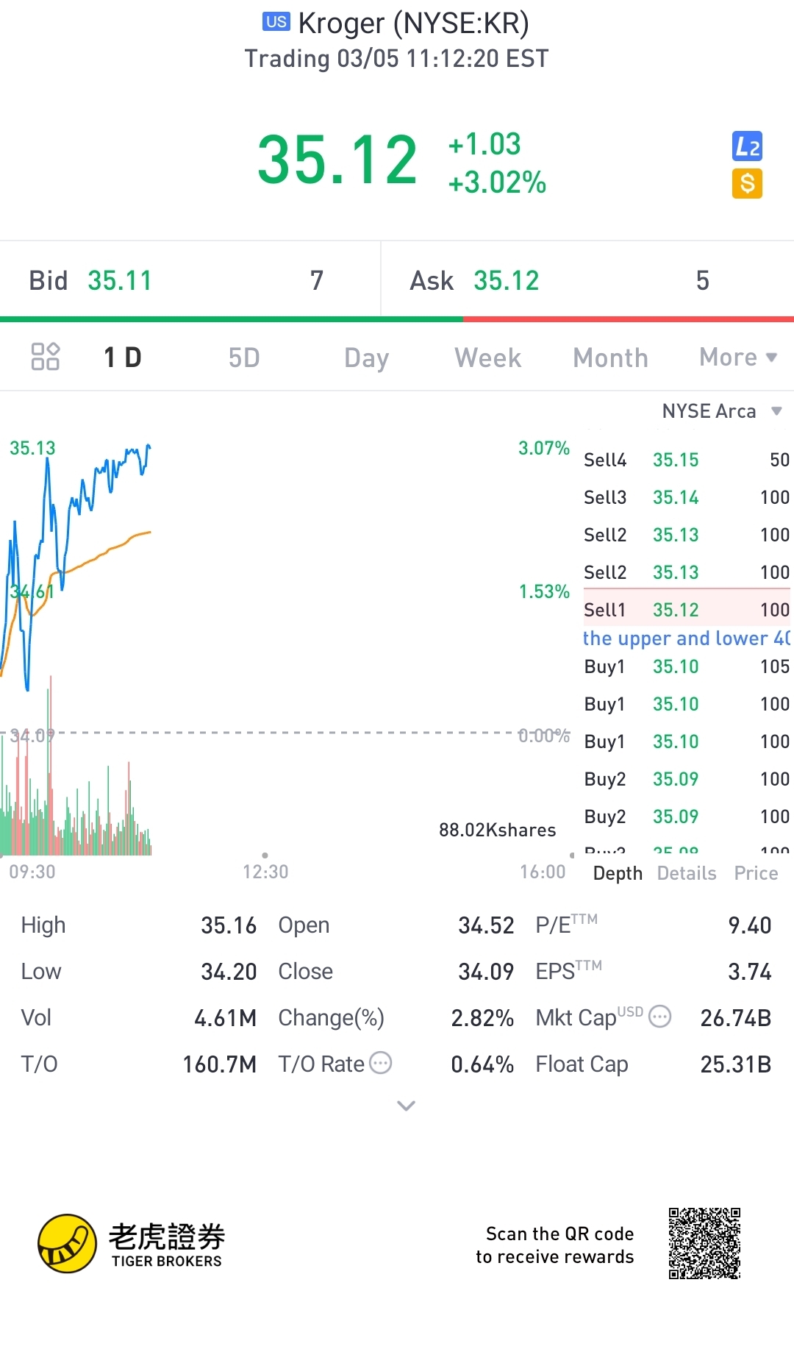Tap the 12:30 time axis label

click(x=265, y=872)
